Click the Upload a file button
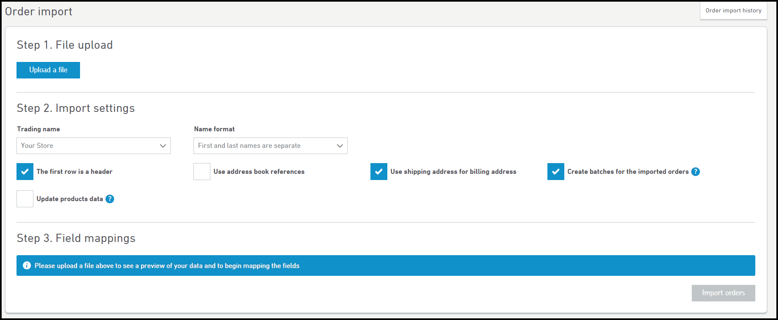The height and width of the screenshot is (320, 778). (x=48, y=70)
